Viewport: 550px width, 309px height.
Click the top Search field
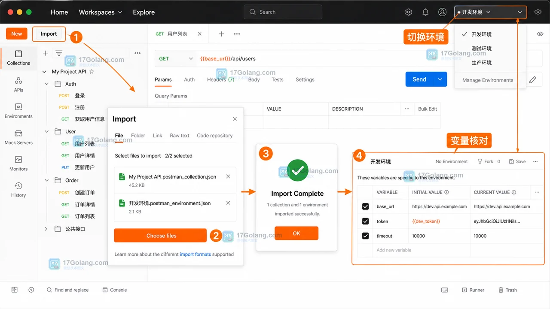(x=283, y=12)
